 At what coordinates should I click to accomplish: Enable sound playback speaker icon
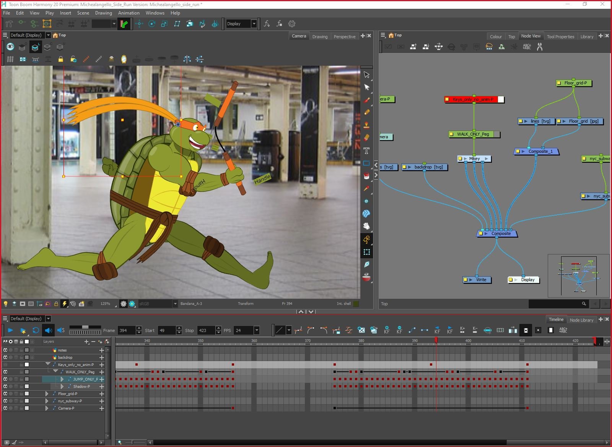pyautogui.click(x=48, y=330)
